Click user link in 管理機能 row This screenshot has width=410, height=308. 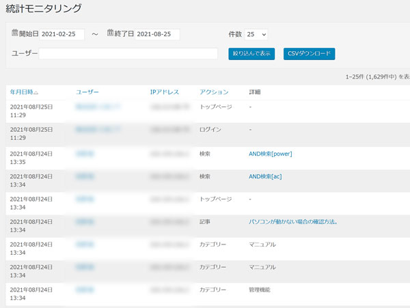pyautogui.click(x=85, y=290)
